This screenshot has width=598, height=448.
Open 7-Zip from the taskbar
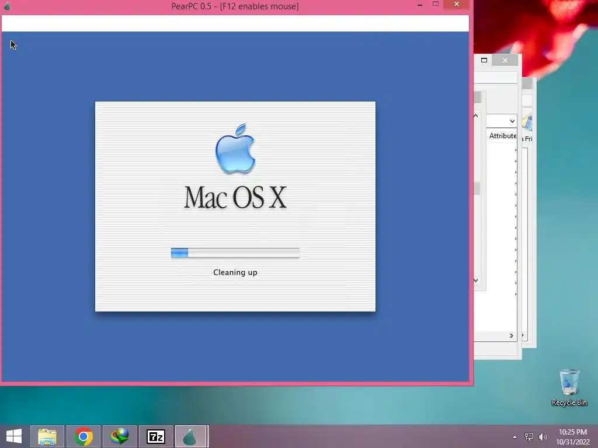coord(156,436)
